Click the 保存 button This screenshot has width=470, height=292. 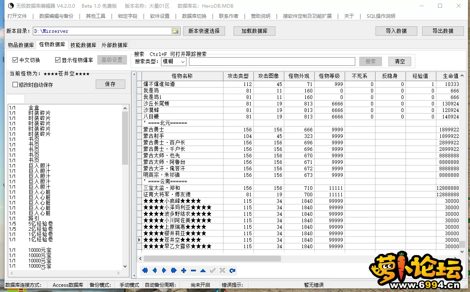tap(110, 84)
